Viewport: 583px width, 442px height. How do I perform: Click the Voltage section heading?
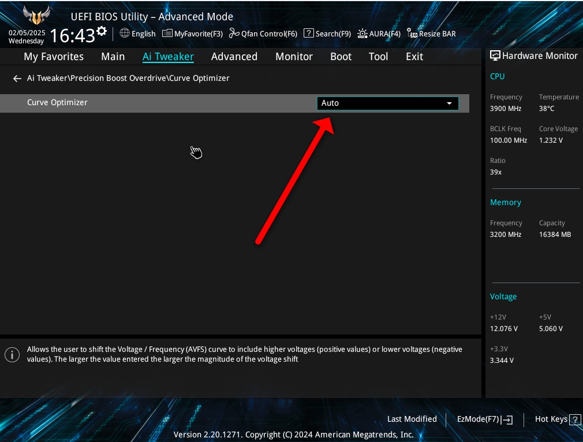pyautogui.click(x=503, y=296)
